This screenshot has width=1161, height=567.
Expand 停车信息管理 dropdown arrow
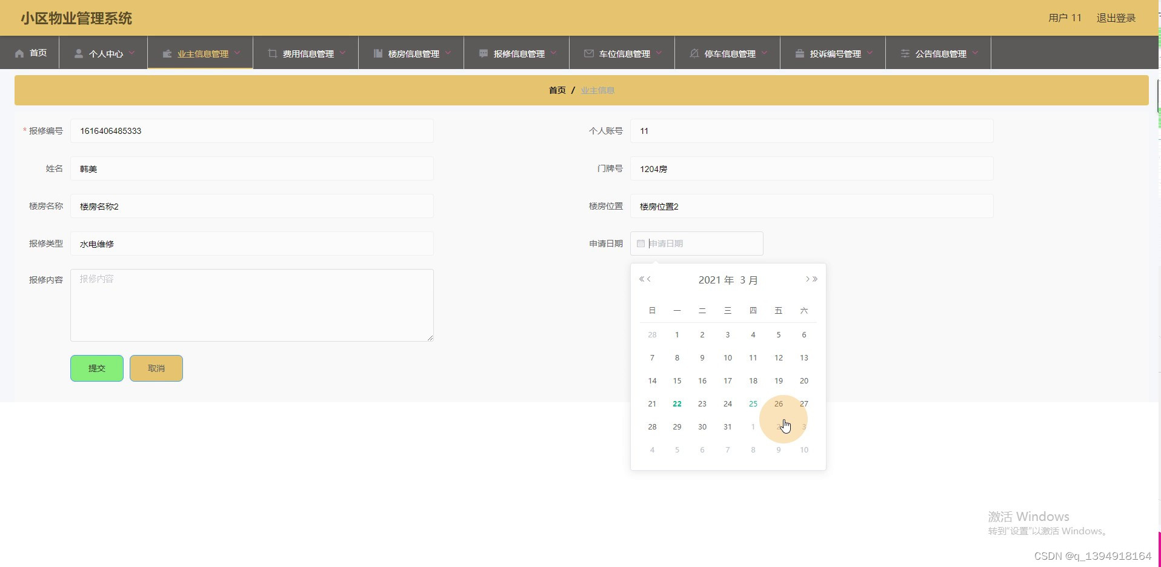(x=764, y=53)
